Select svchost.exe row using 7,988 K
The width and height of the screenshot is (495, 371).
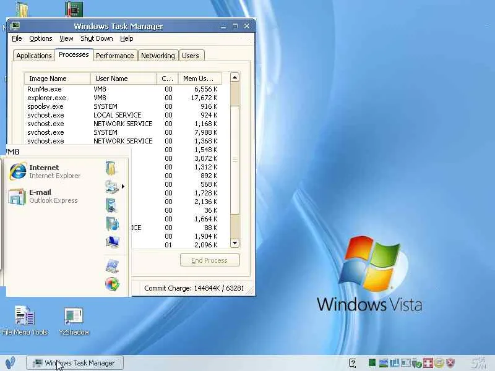pyautogui.click(x=123, y=132)
